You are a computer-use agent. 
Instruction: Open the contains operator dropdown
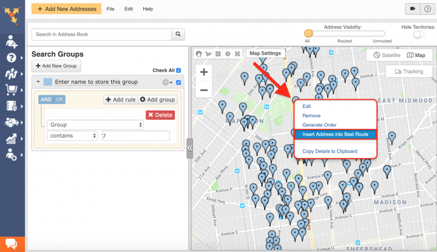pyautogui.click(x=72, y=136)
